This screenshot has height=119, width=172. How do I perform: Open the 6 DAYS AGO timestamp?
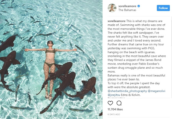click(x=114, y=114)
